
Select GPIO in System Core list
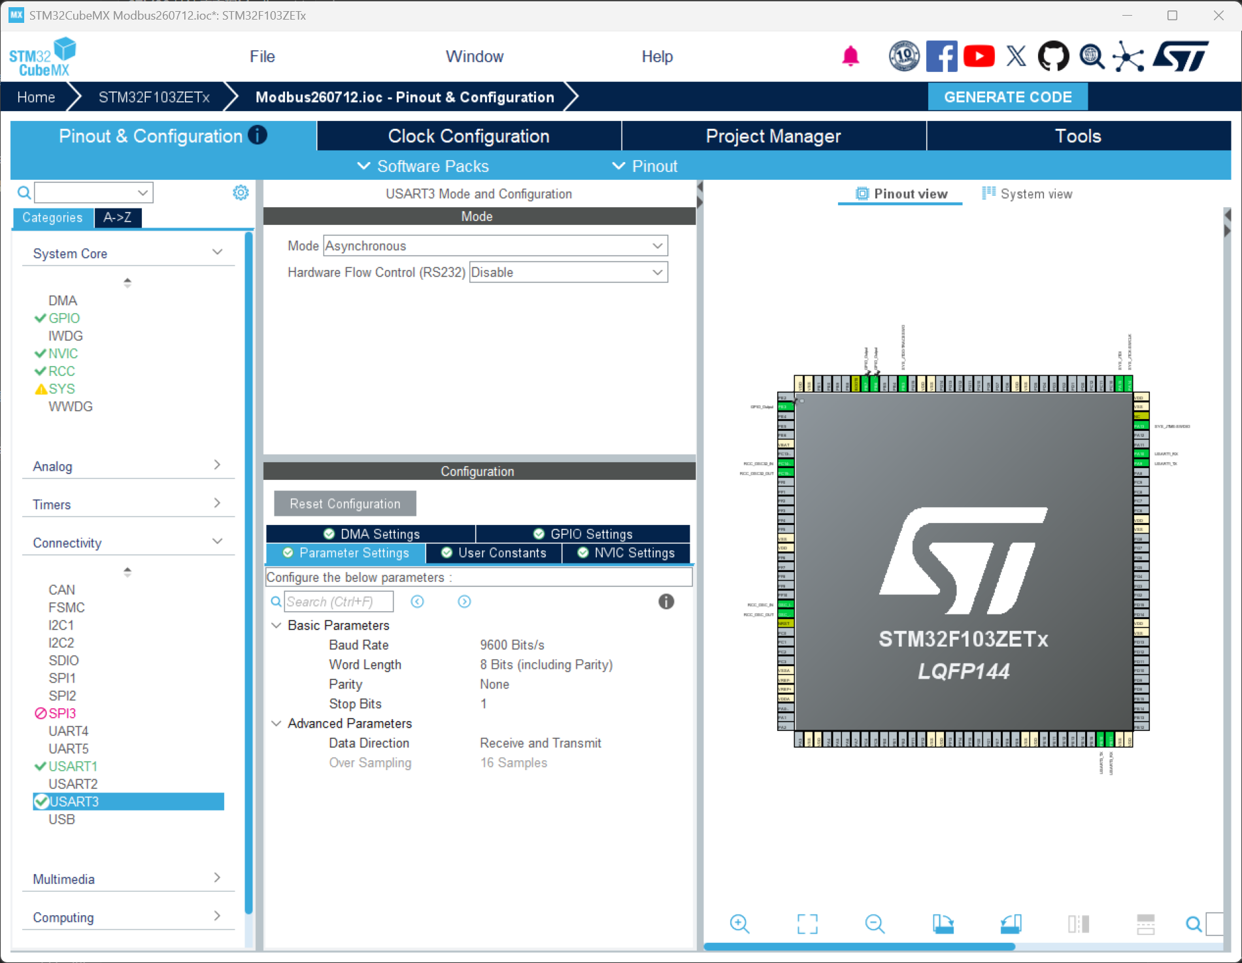click(64, 318)
